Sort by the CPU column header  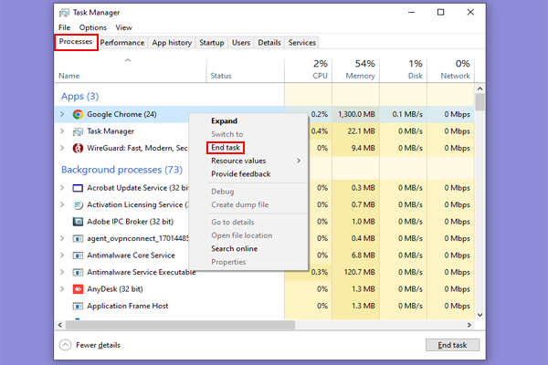tap(309, 70)
